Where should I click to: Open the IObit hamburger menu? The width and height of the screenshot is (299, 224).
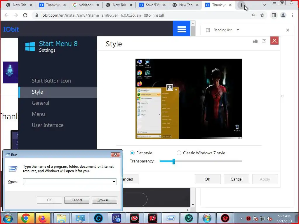click(x=182, y=29)
